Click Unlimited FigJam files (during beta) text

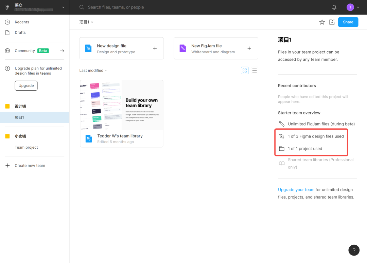[321, 124]
